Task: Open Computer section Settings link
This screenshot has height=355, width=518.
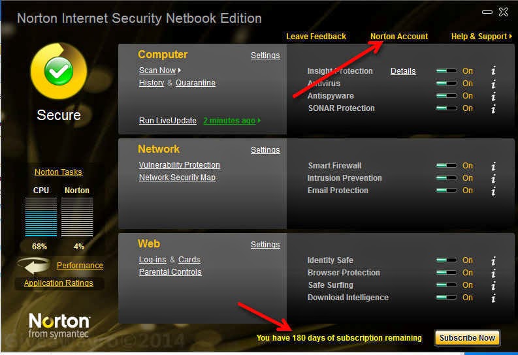Action: pos(265,55)
